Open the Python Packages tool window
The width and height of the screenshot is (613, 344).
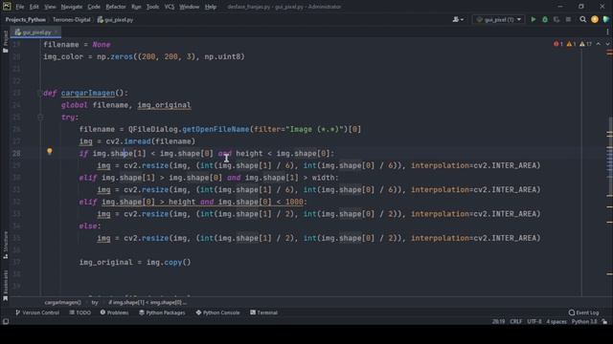(162, 312)
